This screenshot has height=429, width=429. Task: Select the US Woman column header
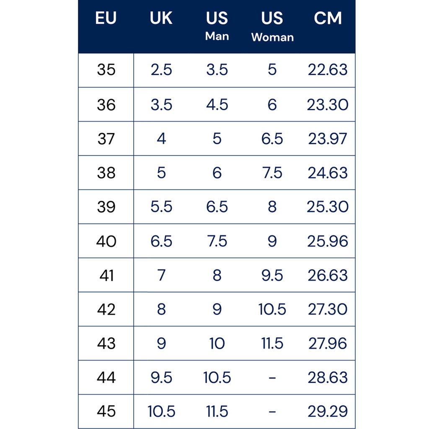click(272, 26)
